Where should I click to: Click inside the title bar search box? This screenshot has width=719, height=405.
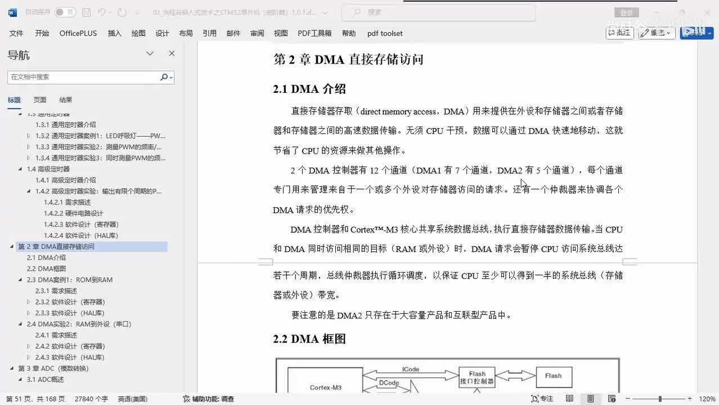point(439,12)
